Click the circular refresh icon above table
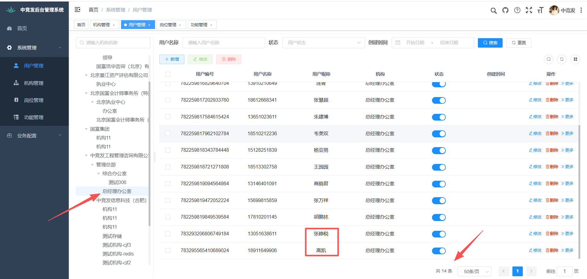 (562, 59)
